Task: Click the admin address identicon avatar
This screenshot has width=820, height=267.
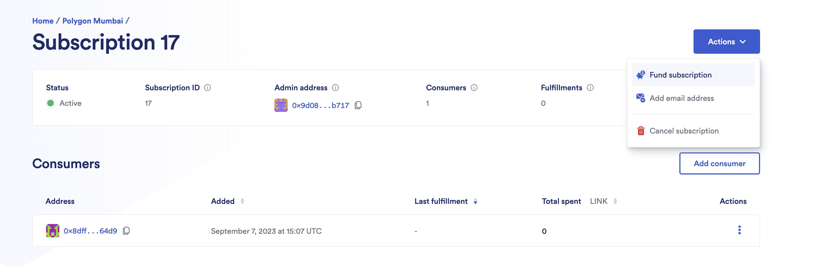Action: (x=281, y=105)
